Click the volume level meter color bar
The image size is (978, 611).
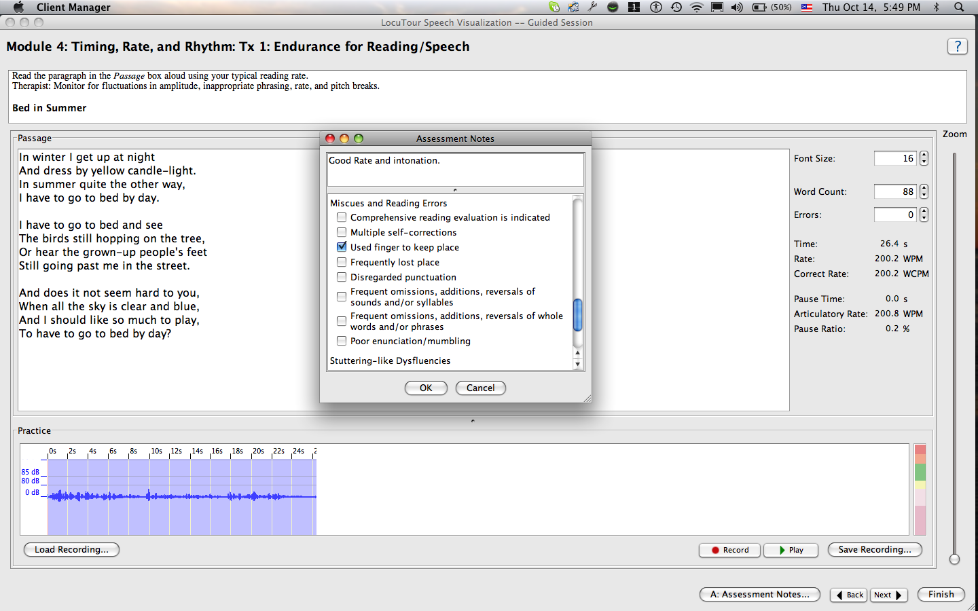(920, 489)
